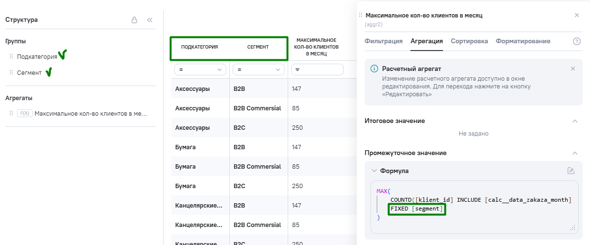590x245 pixels.
Task: Click drag handle next to Подкатегория group
Action: (11, 57)
